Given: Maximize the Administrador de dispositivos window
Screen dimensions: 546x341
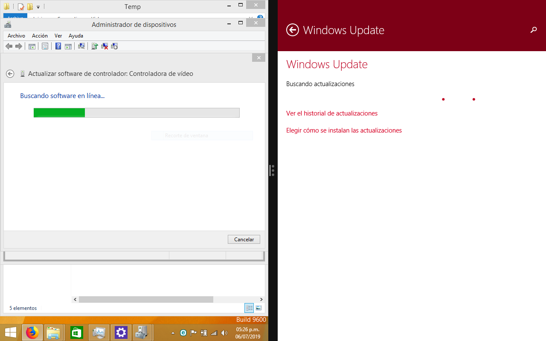Looking at the screenshot, I should pos(240,22).
